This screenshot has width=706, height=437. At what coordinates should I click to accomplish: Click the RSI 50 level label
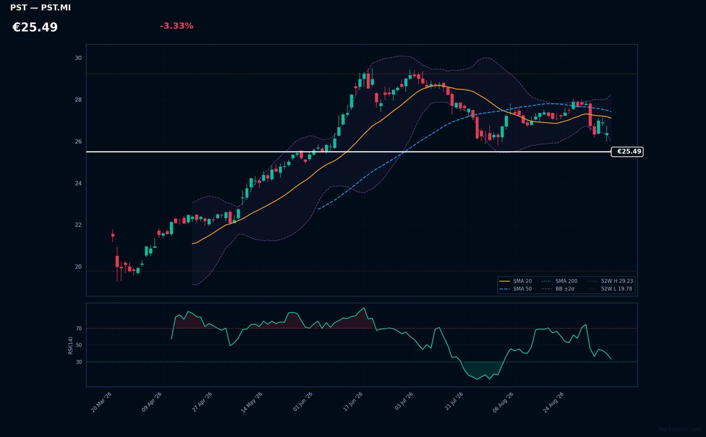pyautogui.click(x=79, y=345)
